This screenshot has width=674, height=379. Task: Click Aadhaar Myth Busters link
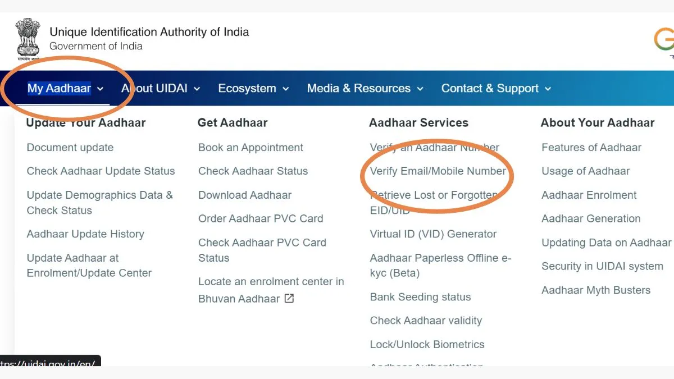tap(595, 290)
